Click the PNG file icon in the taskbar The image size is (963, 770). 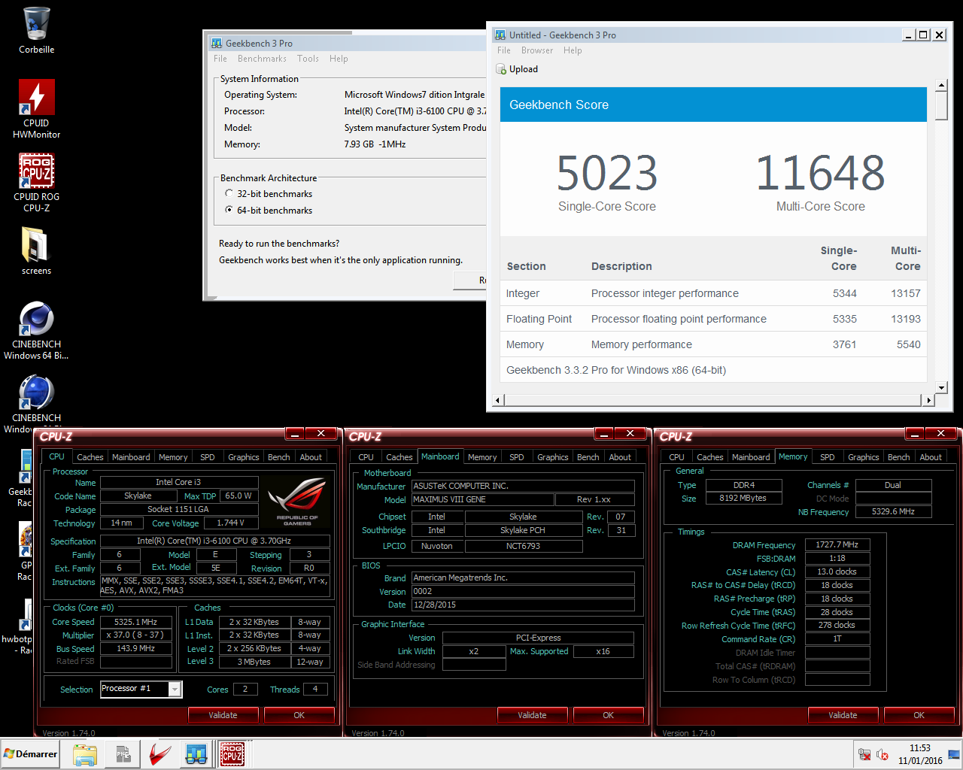(x=123, y=754)
